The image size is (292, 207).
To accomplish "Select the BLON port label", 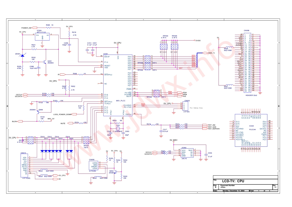I will point(14,121).
